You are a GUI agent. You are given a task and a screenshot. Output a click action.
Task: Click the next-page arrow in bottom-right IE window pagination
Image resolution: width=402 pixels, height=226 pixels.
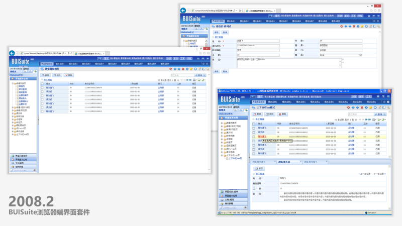click(x=366, y=120)
